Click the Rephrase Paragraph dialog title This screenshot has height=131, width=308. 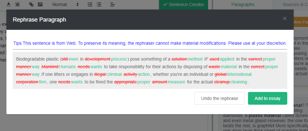click(x=39, y=20)
